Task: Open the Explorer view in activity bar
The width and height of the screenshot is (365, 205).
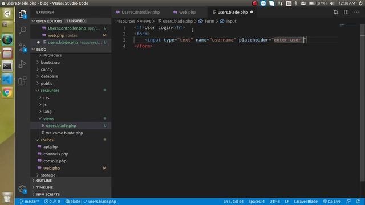Action: tap(22, 14)
